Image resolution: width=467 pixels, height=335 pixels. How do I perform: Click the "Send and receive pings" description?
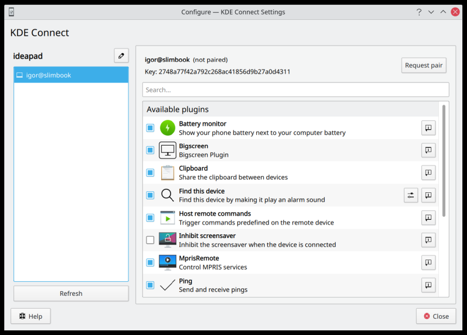pyautogui.click(x=213, y=289)
